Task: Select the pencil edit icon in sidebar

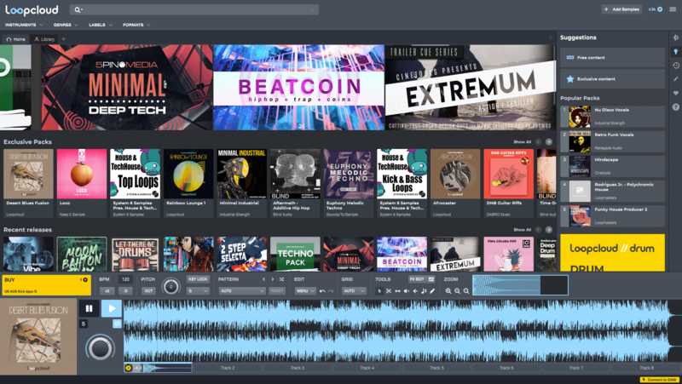Action: (x=676, y=79)
